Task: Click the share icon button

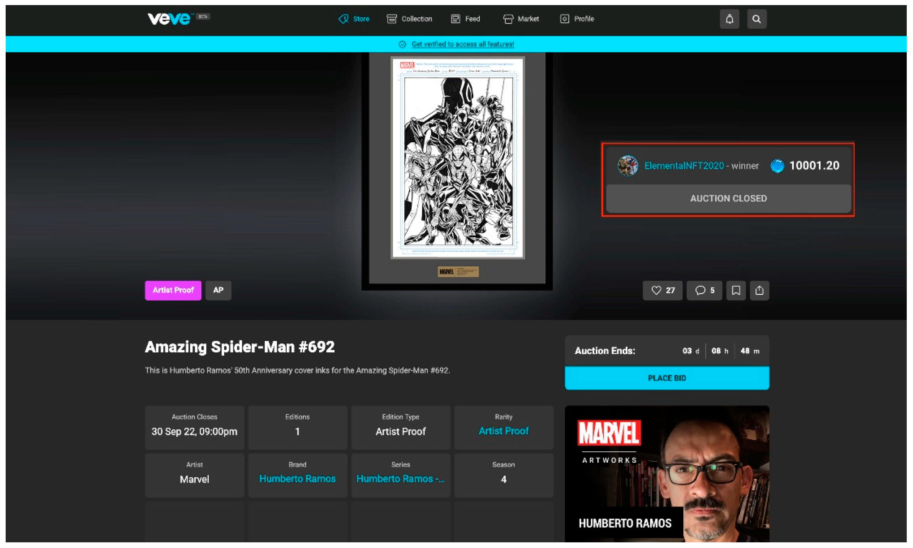Action: click(x=759, y=290)
